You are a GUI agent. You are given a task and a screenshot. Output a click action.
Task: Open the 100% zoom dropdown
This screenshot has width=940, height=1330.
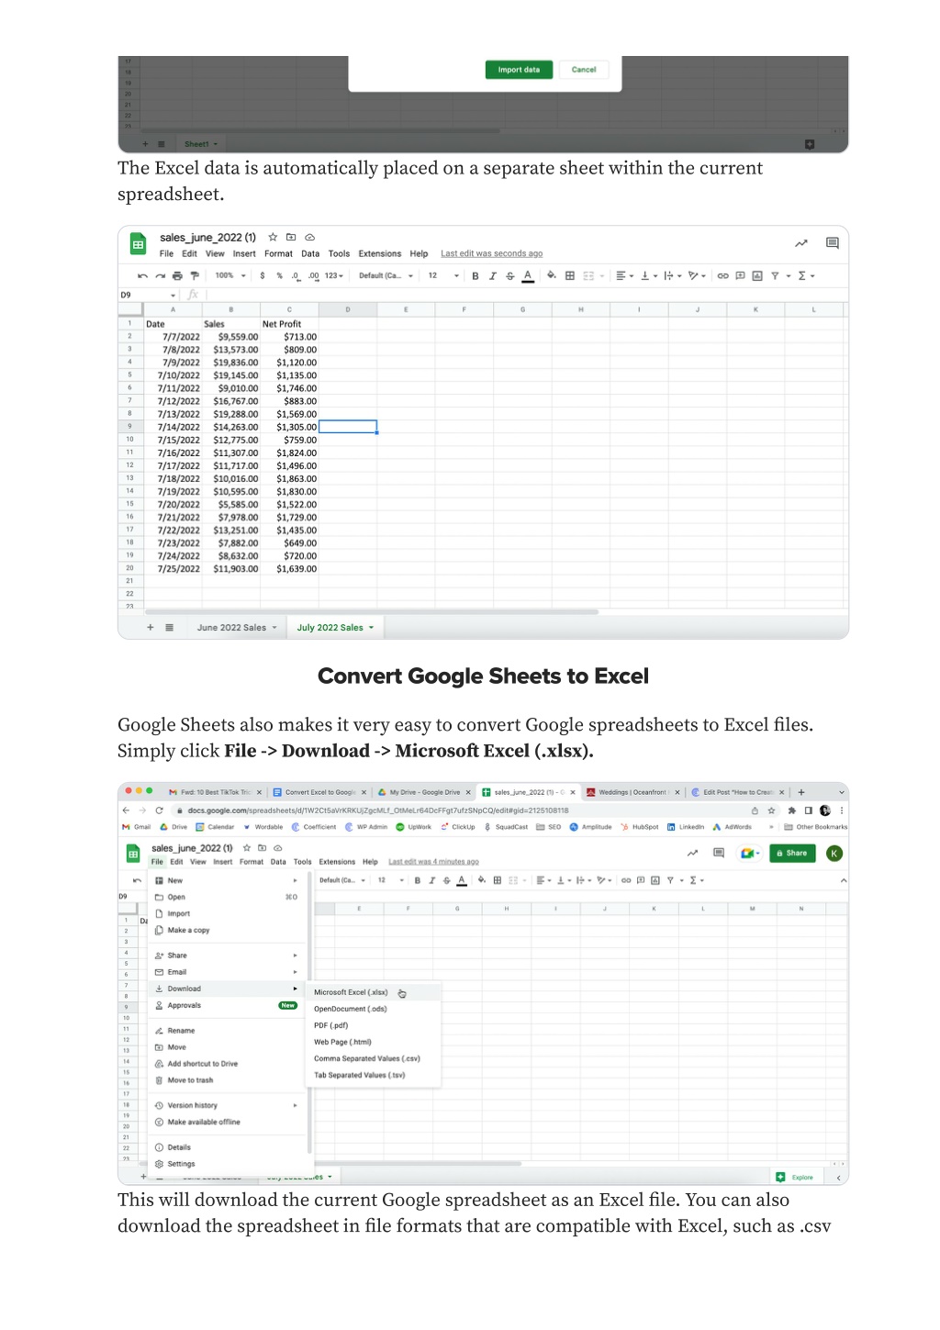(230, 275)
